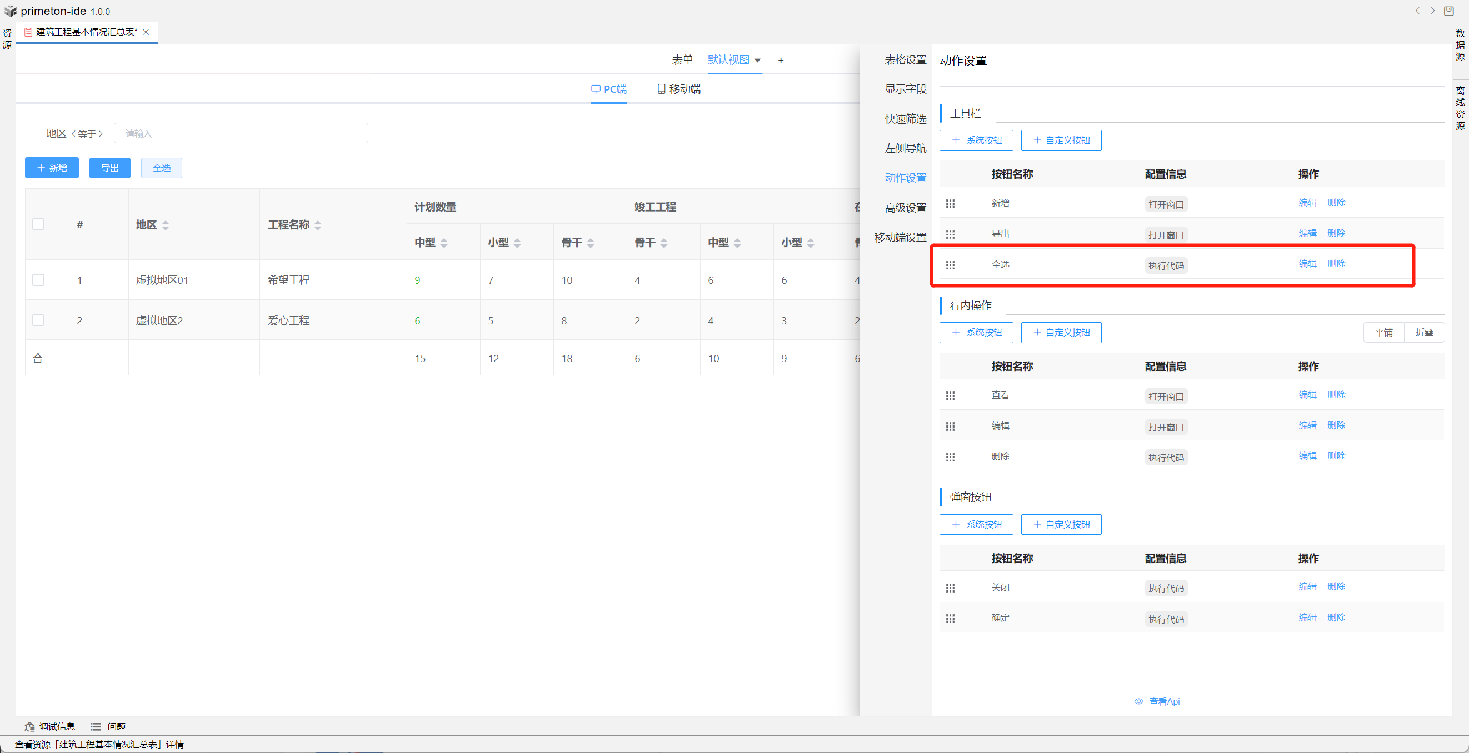Click save icon in the top right corner
Viewport: 1469px width, 753px height.
pyautogui.click(x=1448, y=11)
